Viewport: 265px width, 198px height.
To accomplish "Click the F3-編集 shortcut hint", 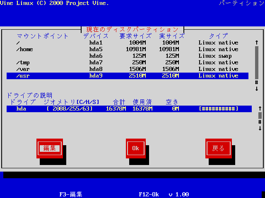I will tap(71, 194).
